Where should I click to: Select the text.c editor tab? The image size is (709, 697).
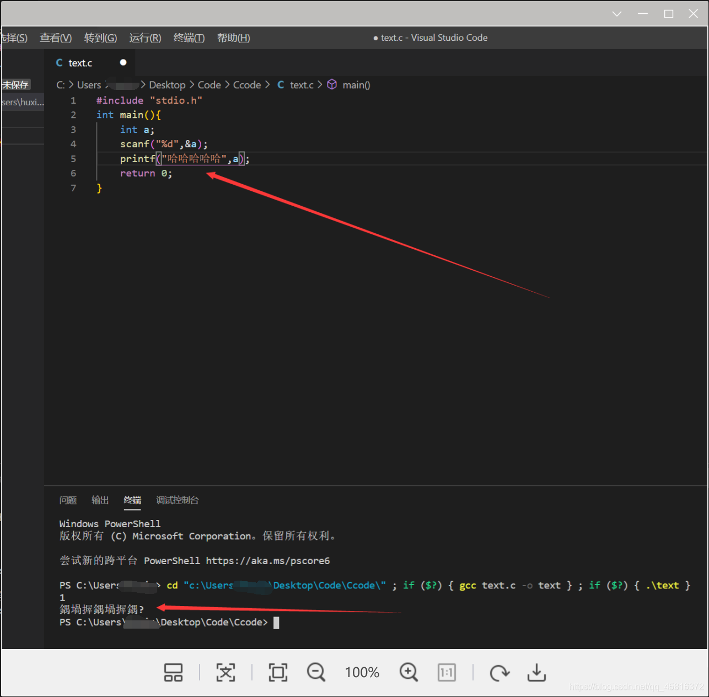coord(90,63)
